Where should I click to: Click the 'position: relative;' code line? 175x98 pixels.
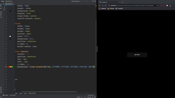point(27,41)
